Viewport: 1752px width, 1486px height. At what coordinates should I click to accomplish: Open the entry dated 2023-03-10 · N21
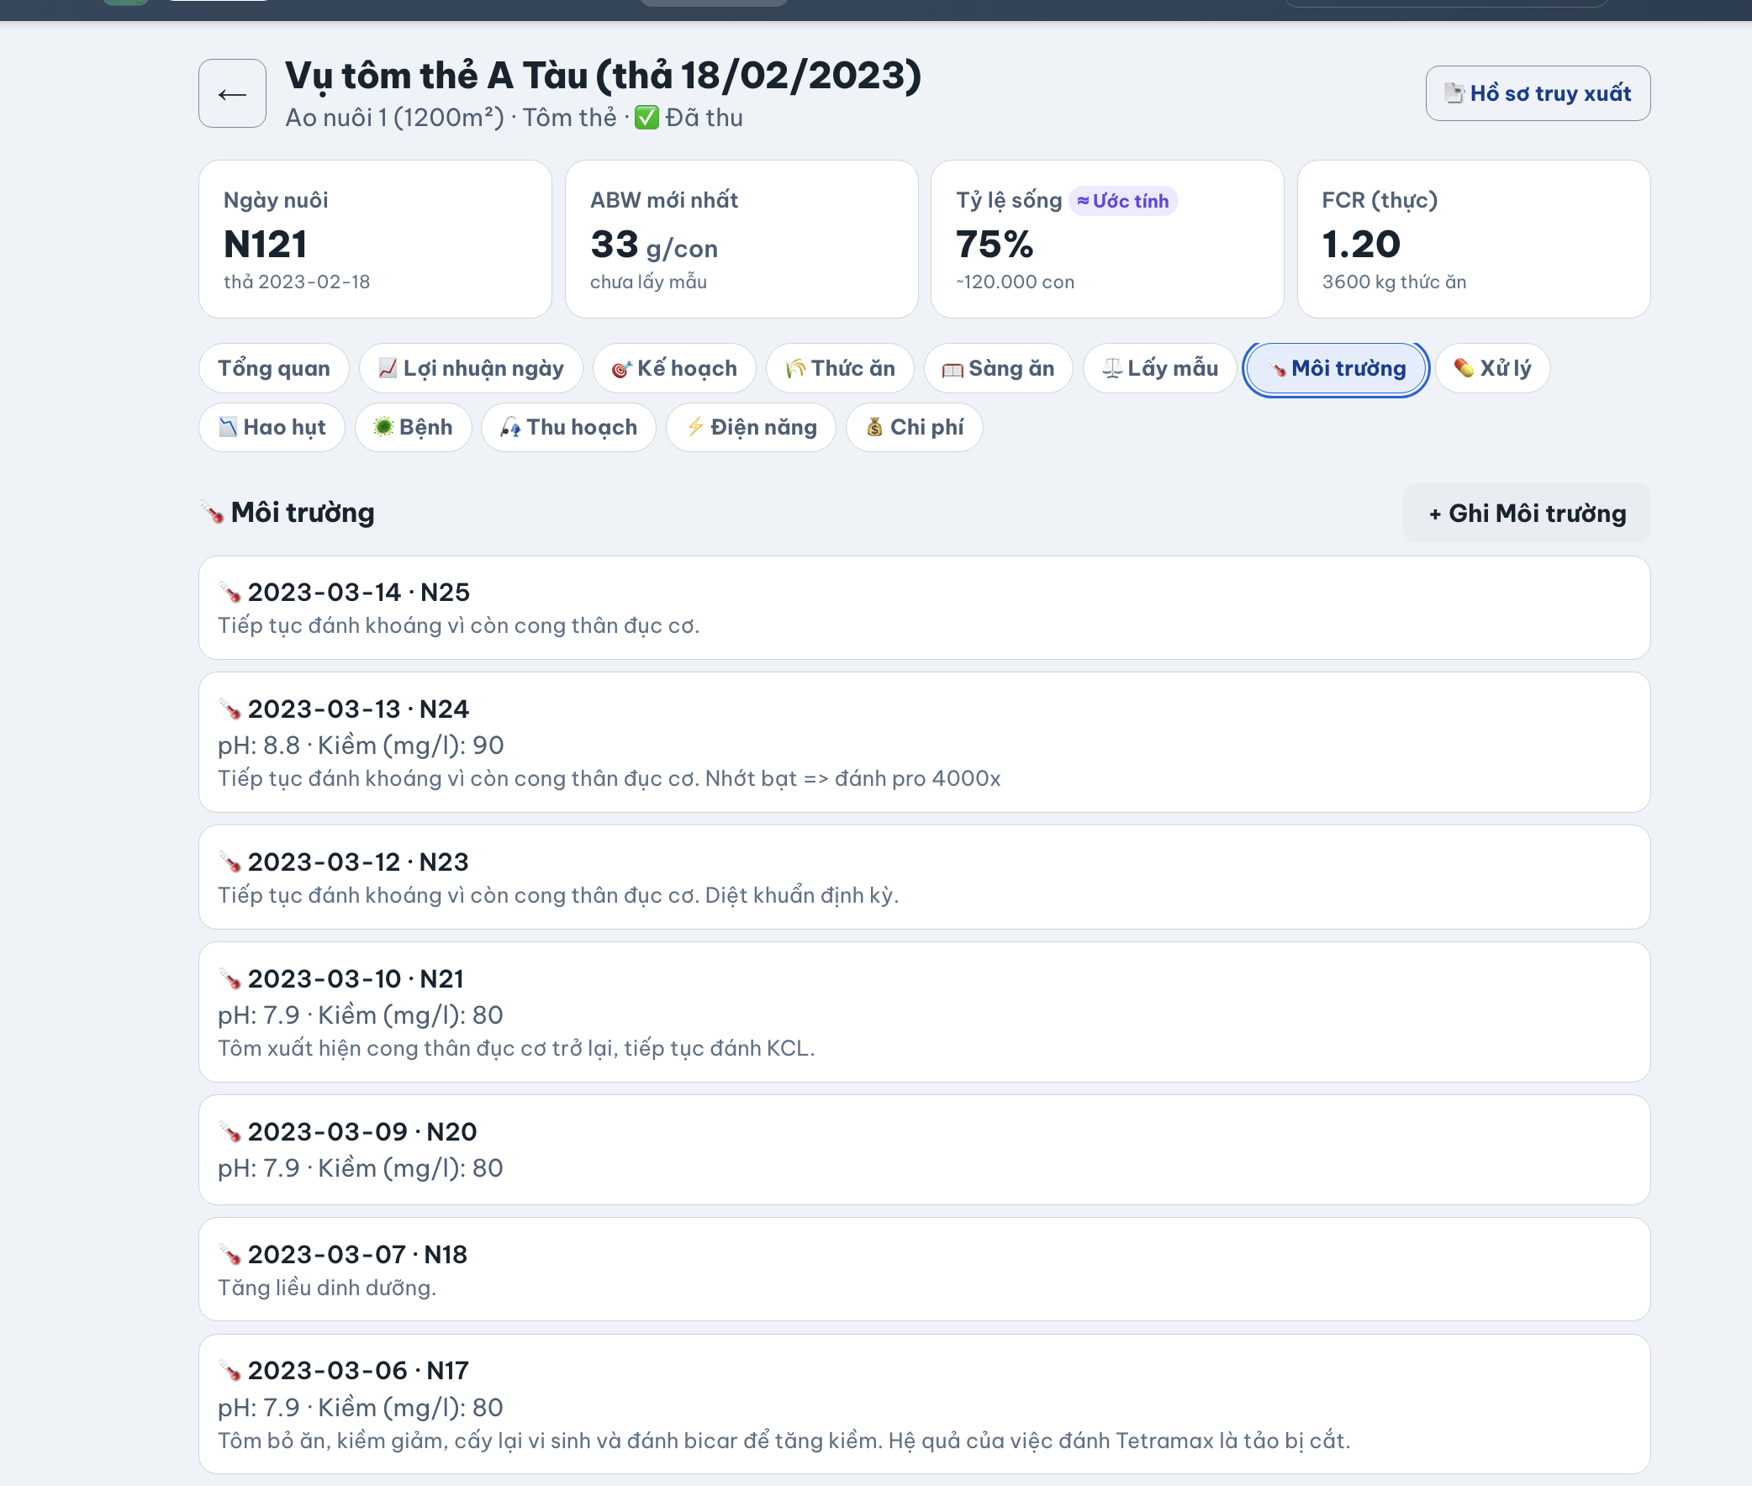[925, 1012]
